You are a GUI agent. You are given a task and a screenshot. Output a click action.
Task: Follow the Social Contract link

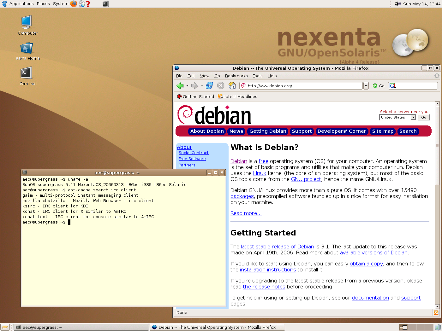pos(194,153)
